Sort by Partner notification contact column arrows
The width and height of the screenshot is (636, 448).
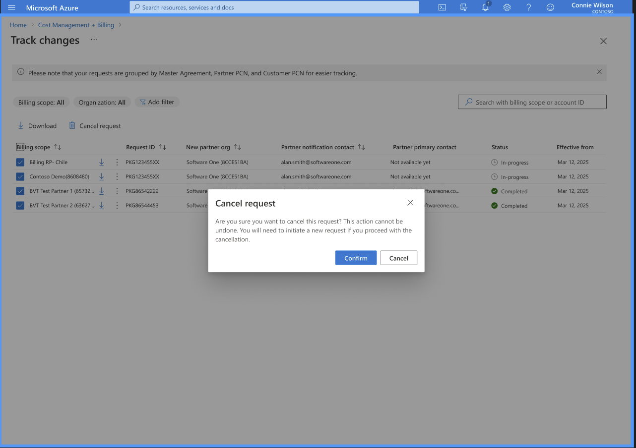(362, 147)
